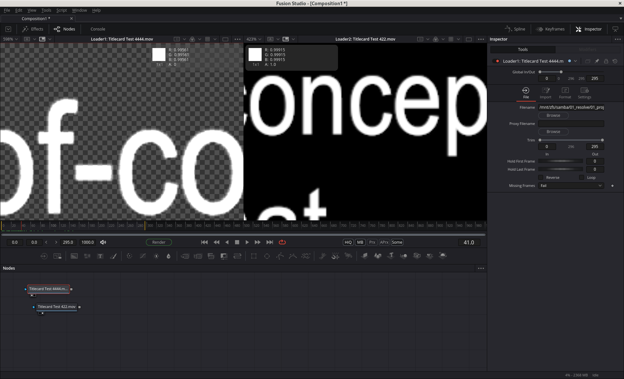624x379 pixels.
Task: Click the Hold First Frame slider
Action: coord(561,161)
